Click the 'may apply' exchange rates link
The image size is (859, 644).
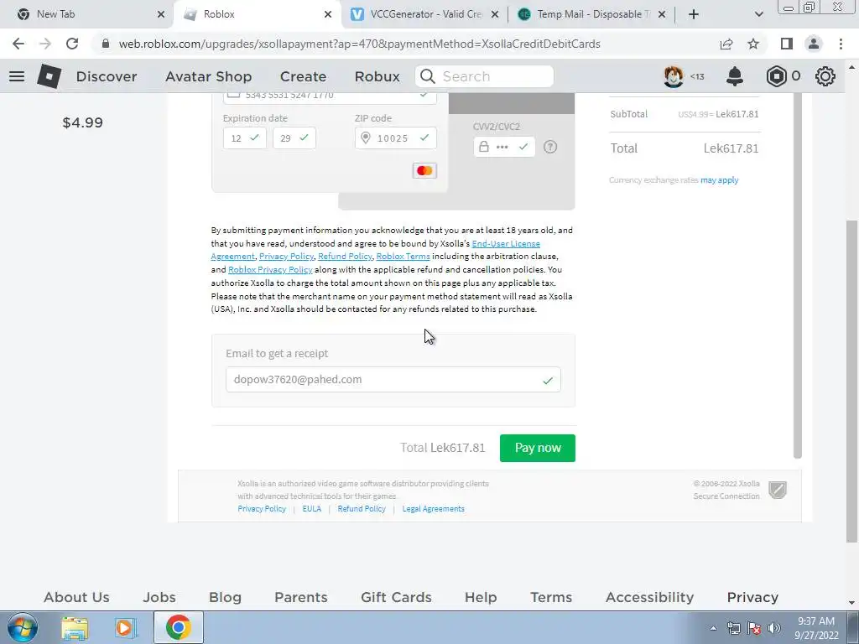coord(719,180)
